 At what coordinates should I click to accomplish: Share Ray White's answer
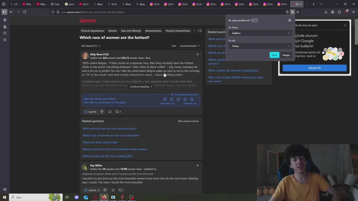pyautogui.click(x=121, y=190)
